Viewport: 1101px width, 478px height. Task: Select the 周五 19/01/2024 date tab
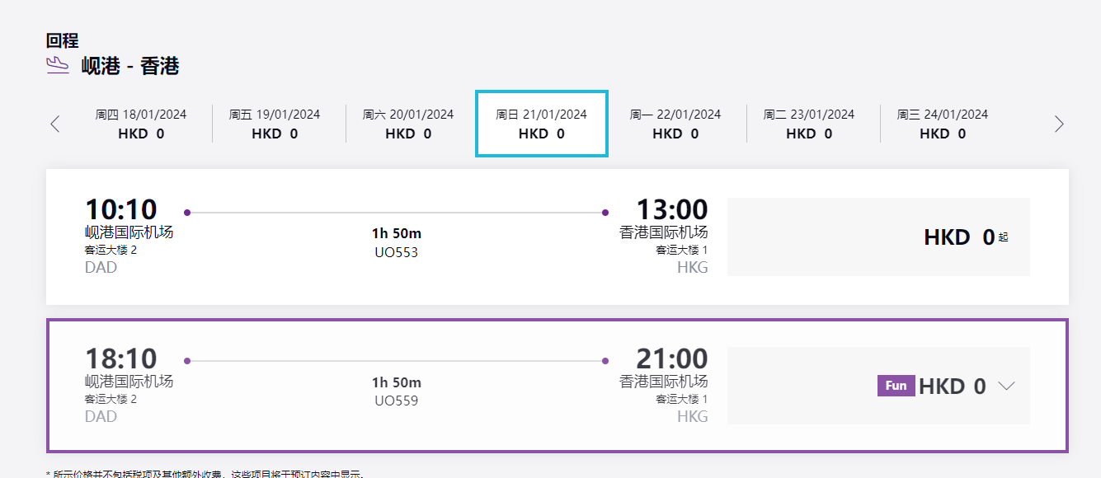[275, 124]
